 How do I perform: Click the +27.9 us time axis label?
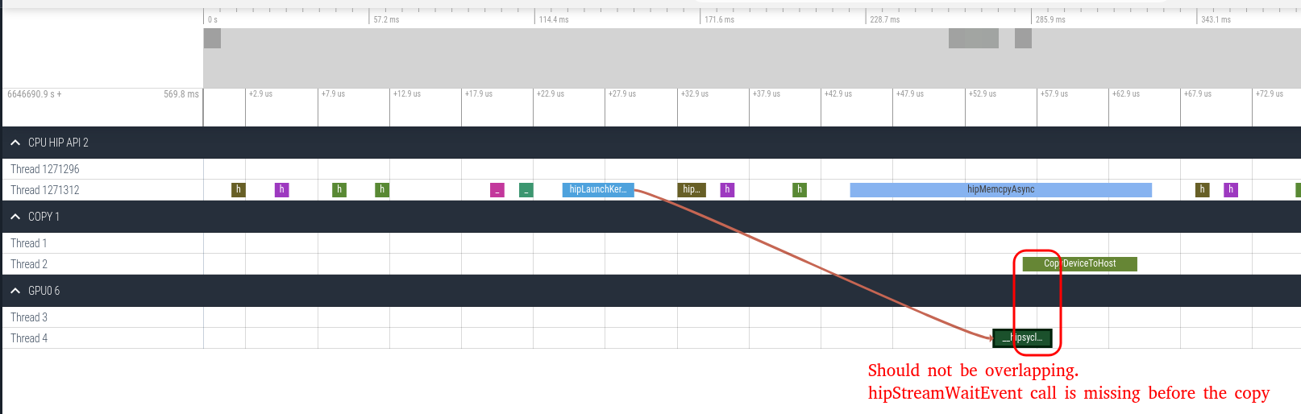[622, 94]
